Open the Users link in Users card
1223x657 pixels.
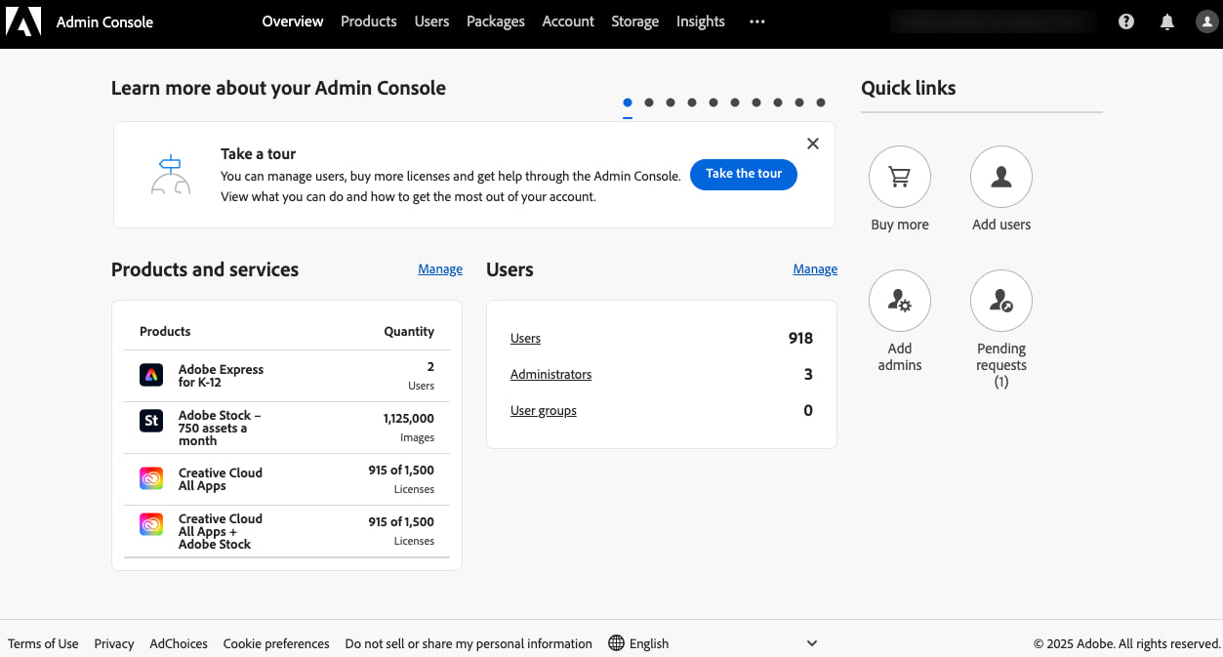pos(525,339)
